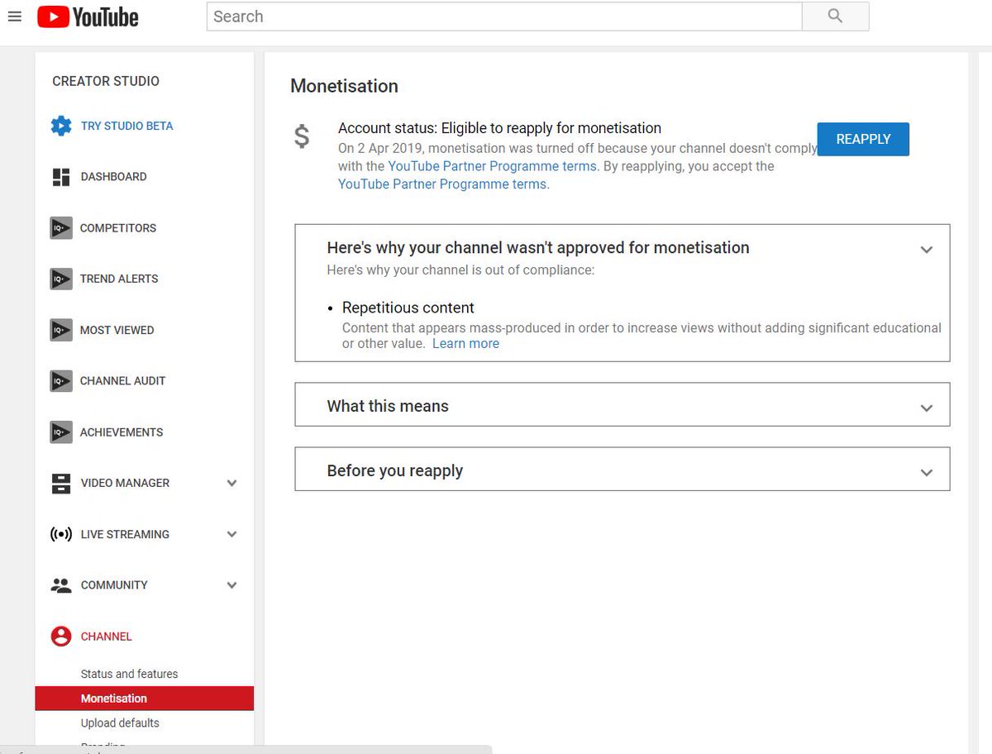
Task: Click the Live Streaming broadcast icon
Action: coord(61,534)
